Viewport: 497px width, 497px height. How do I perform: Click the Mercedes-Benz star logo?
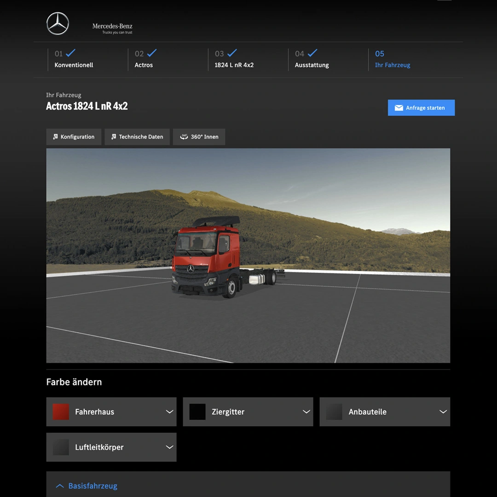58,23
